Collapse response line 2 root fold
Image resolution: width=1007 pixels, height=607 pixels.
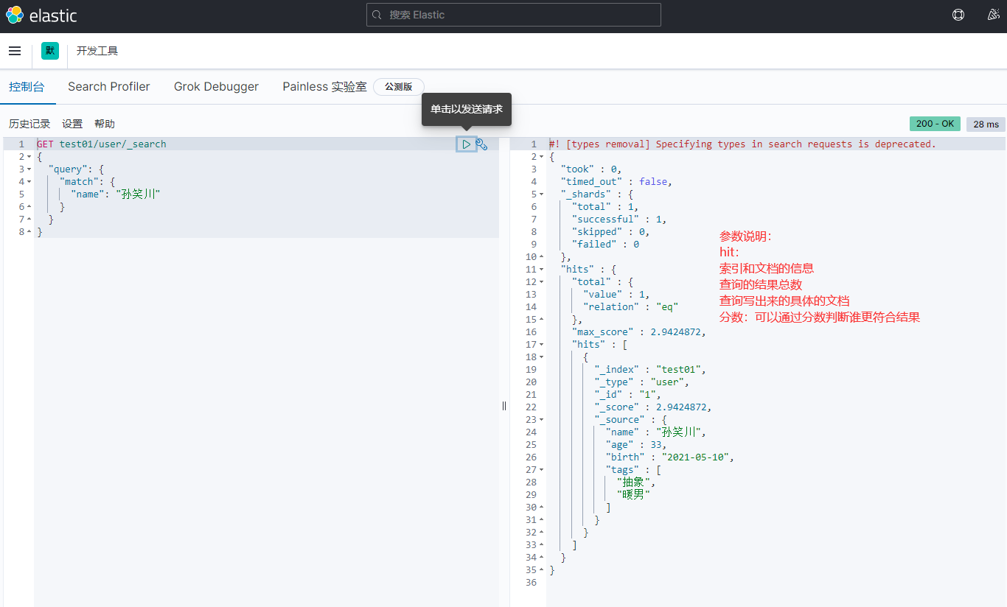542,157
